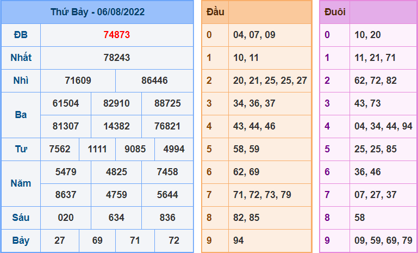
Task: Select the date header Thứ Bảy - 06/08/2022
Action: [97, 12]
